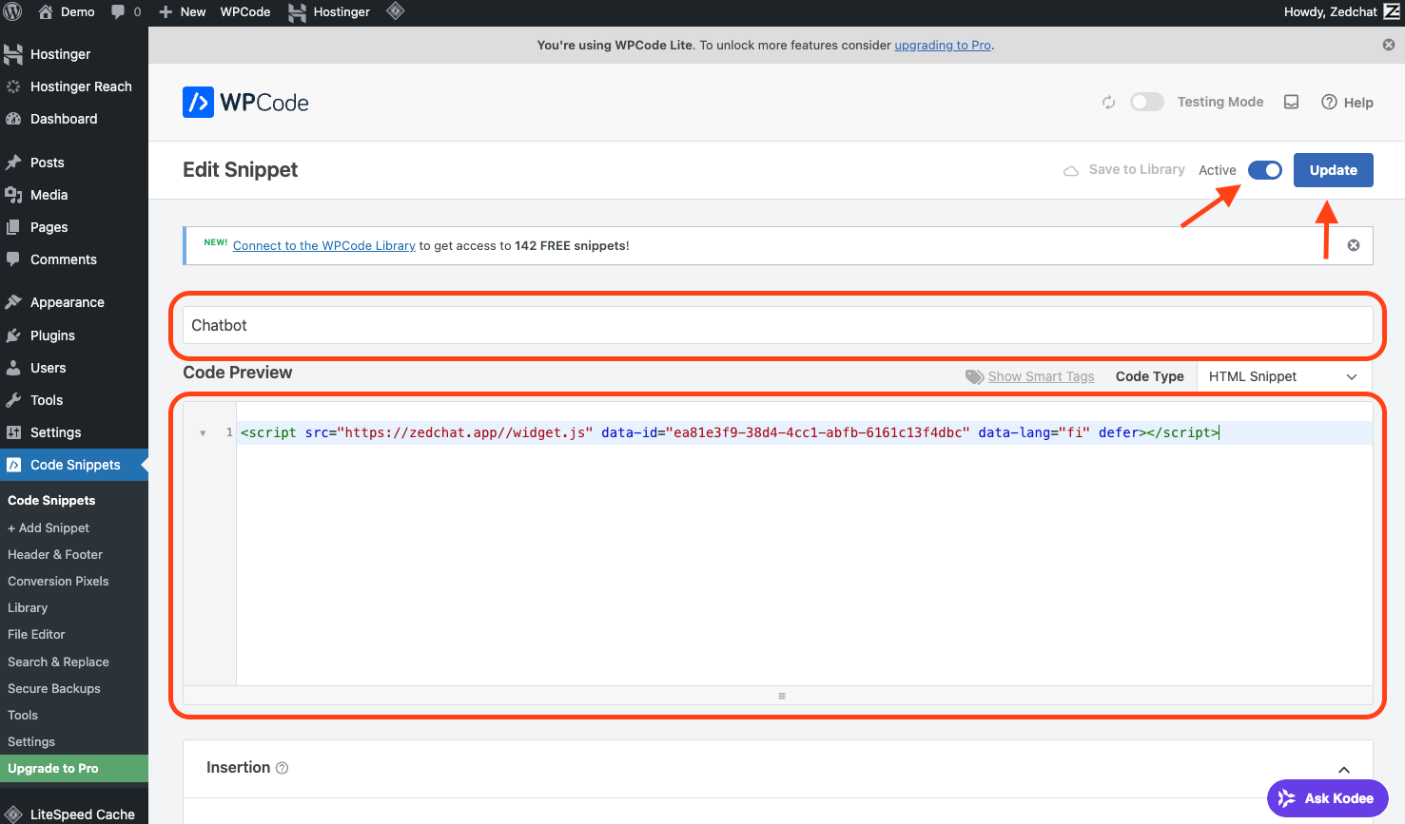Click the refresh icon beside Testing Mode

point(1108,102)
